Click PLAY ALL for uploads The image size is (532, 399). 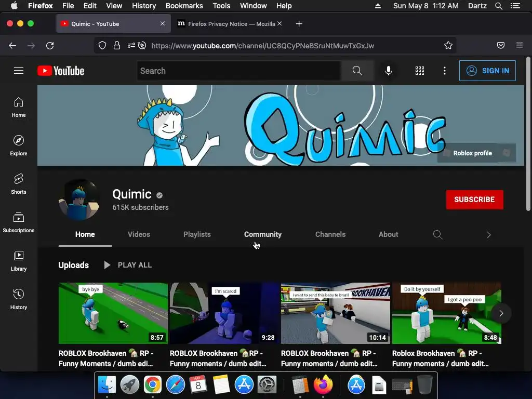128,265
